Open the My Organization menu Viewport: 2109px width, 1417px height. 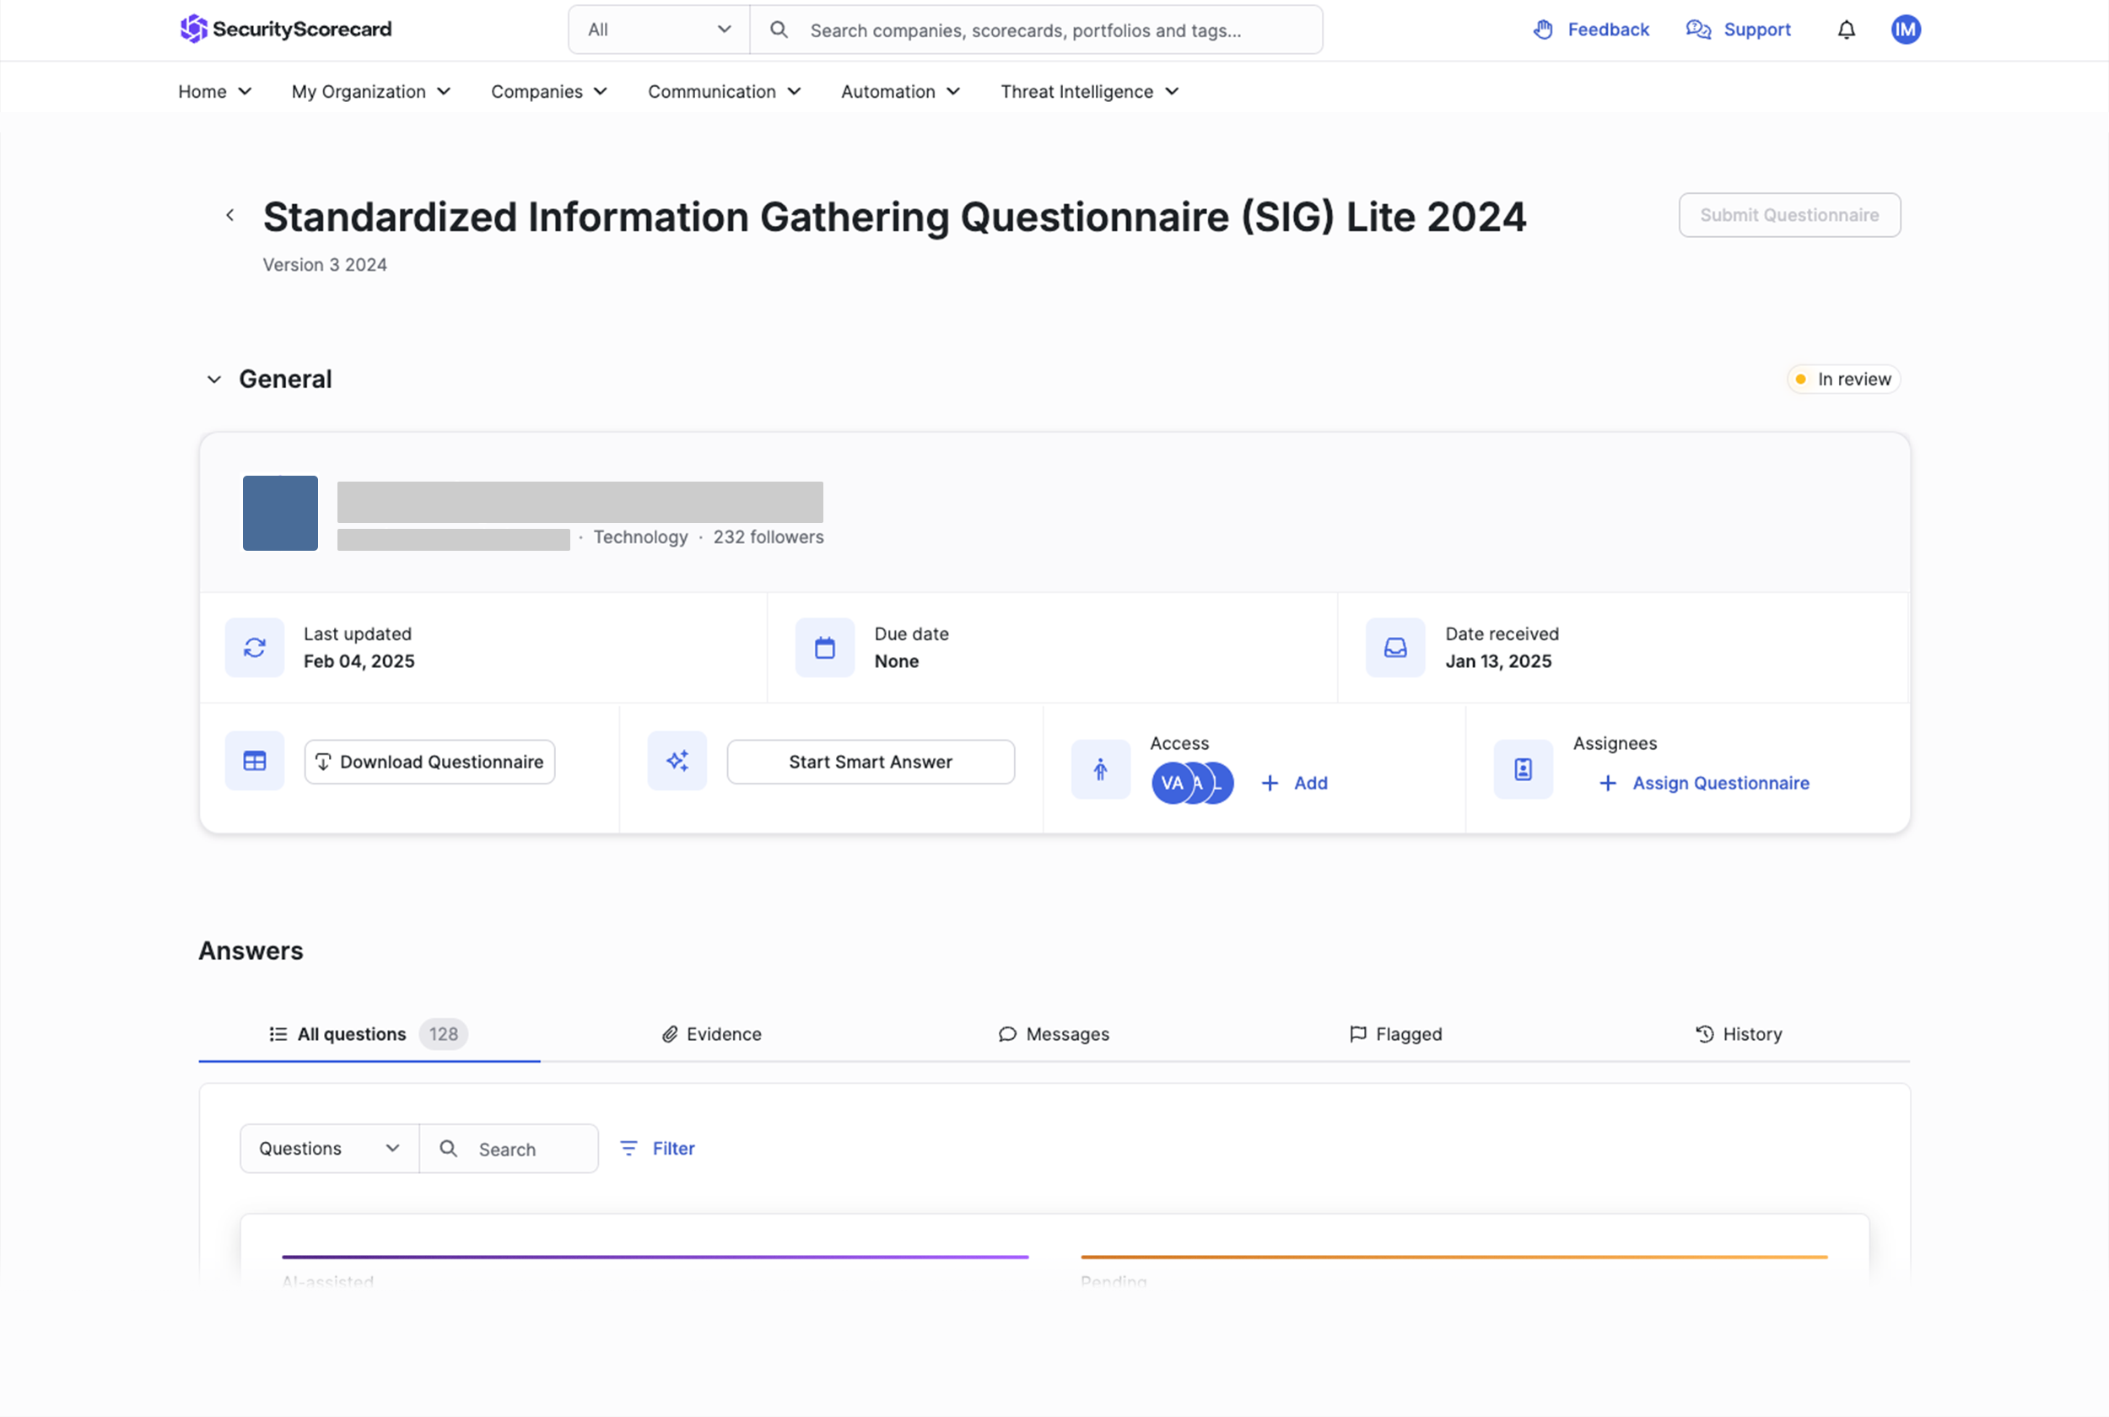coord(370,91)
